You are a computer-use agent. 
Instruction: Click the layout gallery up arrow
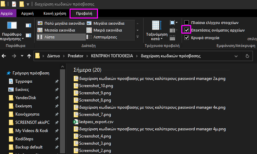[x=137, y=23]
